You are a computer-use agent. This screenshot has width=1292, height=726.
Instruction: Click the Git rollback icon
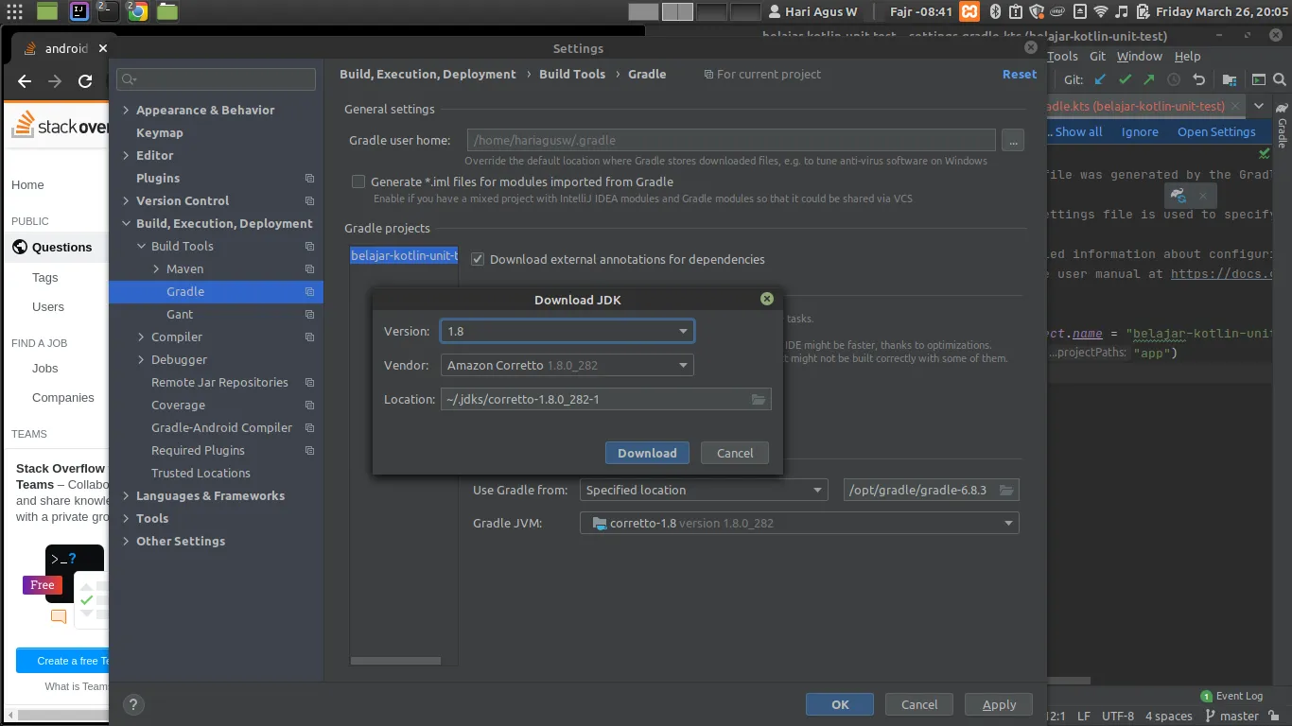coord(1199,80)
